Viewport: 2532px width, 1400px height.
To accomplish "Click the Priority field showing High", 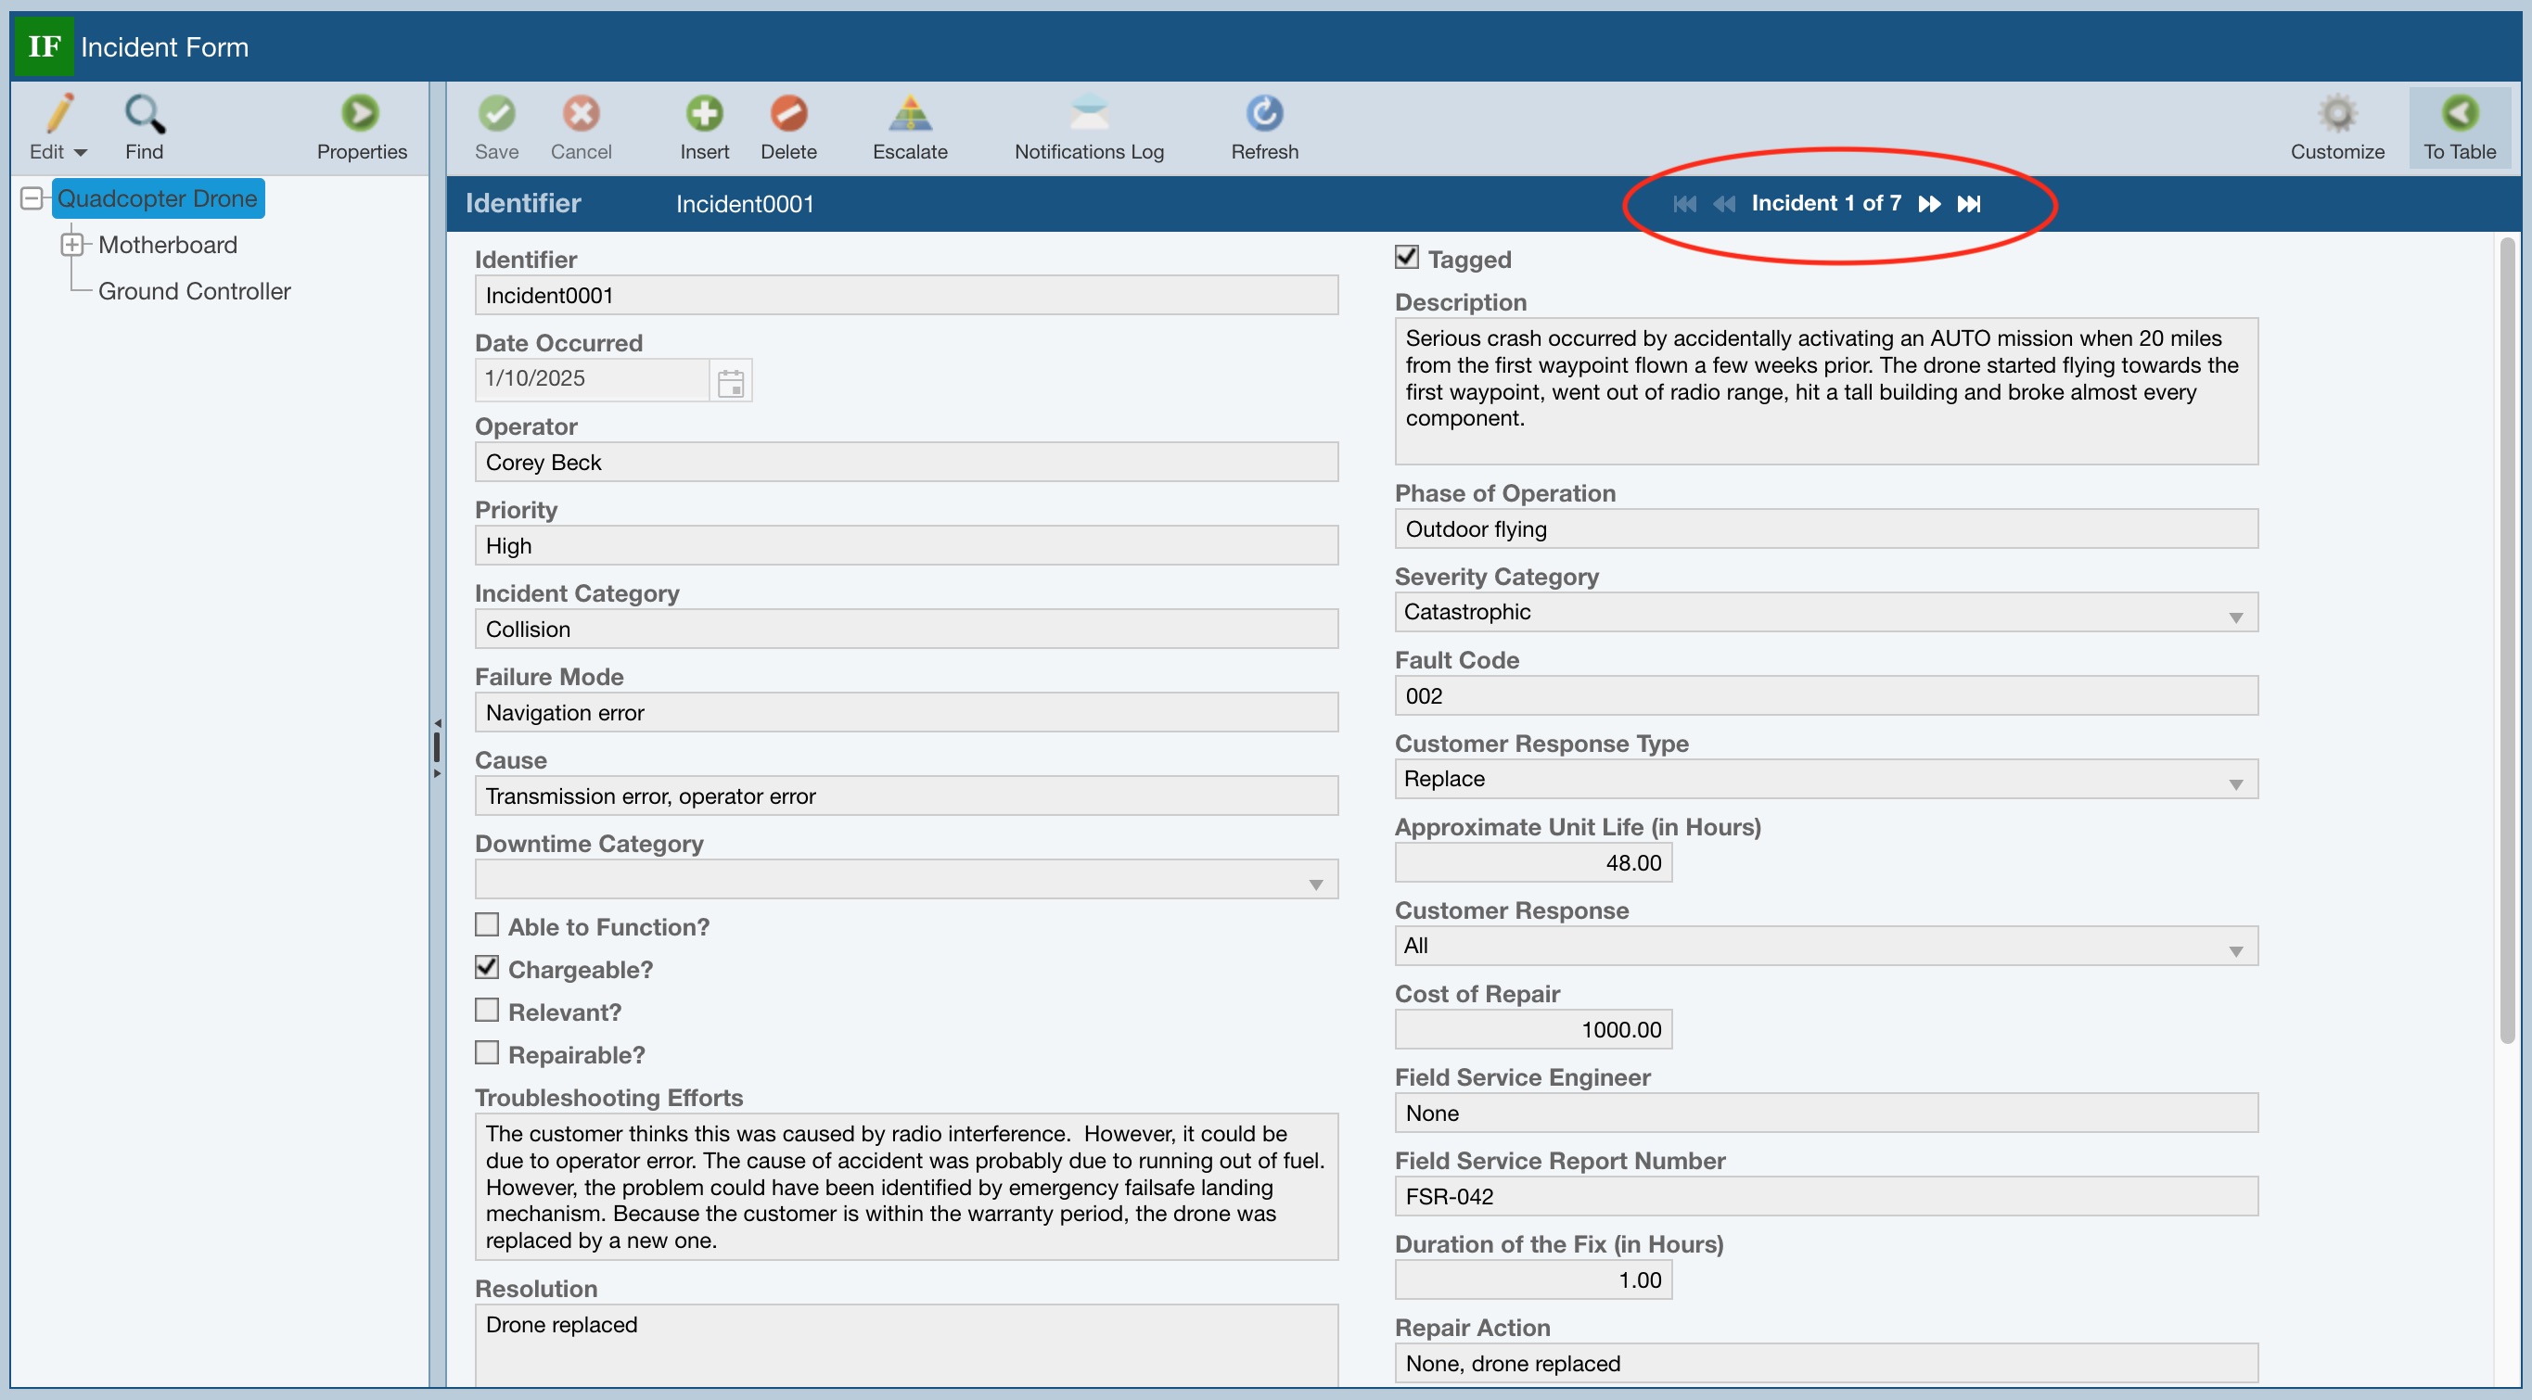I will pyautogui.click(x=905, y=545).
